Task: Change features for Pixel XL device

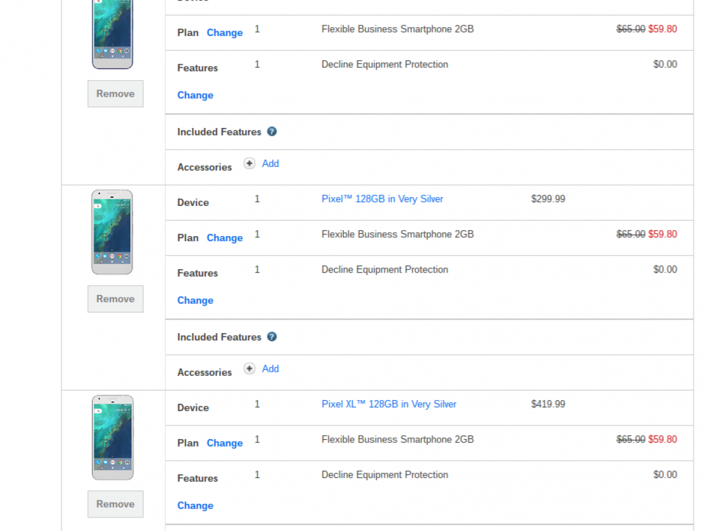Action: click(x=195, y=506)
